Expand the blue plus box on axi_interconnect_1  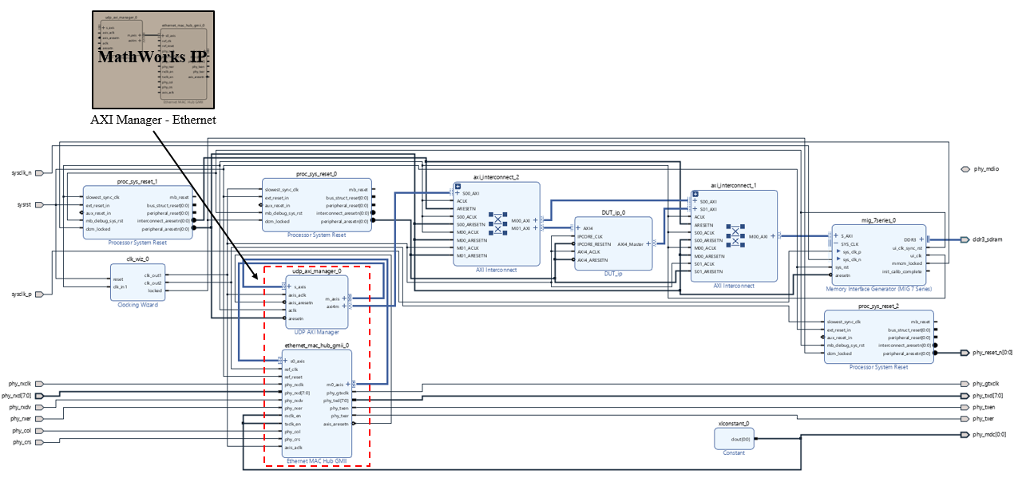click(695, 194)
